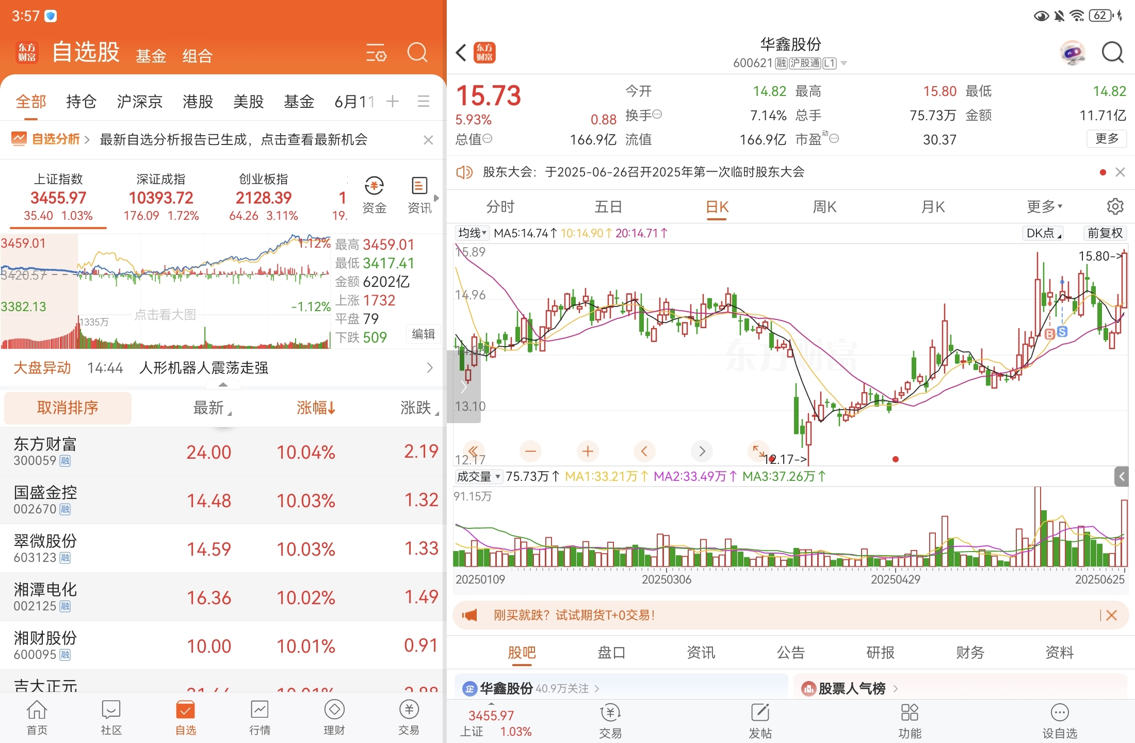Image resolution: width=1135 pixels, height=743 pixels.
Task: Collapse volume panel with gray arrow tab
Action: click(1122, 477)
